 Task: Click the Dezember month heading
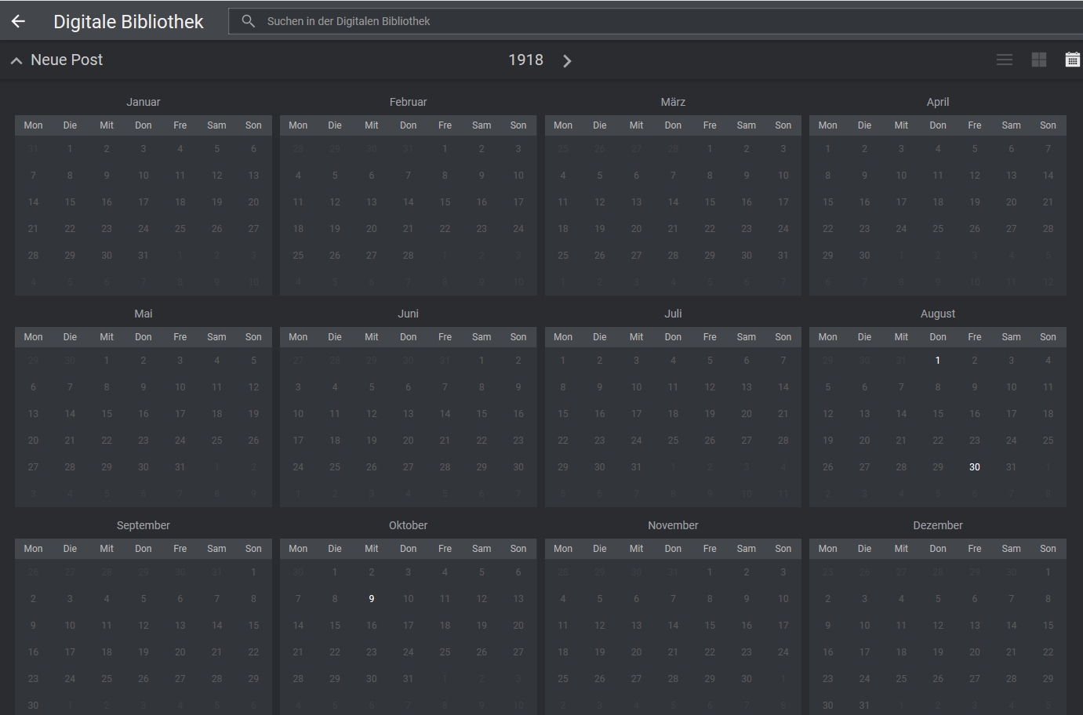pos(938,525)
